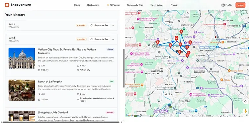Click the map recenter location icon
249x123 pixels.
point(246,102)
